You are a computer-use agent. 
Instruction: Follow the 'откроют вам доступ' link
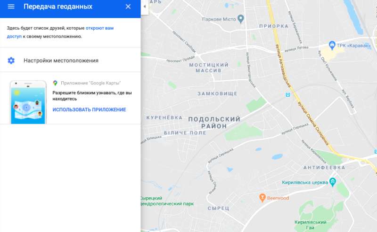[x=60, y=32]
